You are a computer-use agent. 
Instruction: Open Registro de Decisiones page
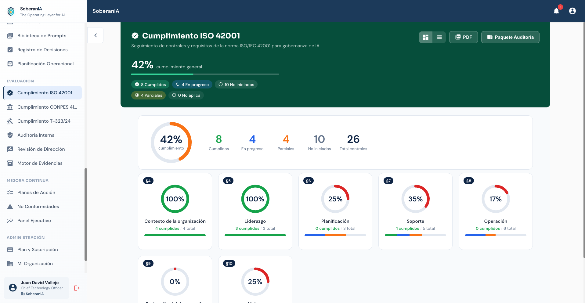tap(42, 50)
